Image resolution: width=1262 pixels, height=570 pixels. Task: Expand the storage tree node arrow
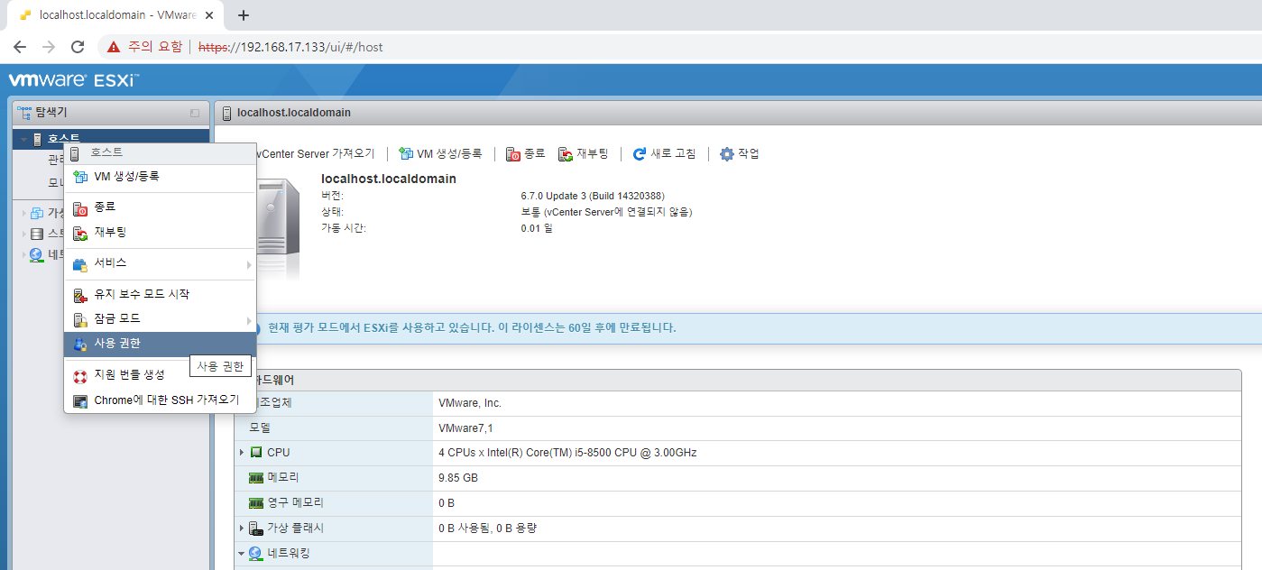pos(24,234)
